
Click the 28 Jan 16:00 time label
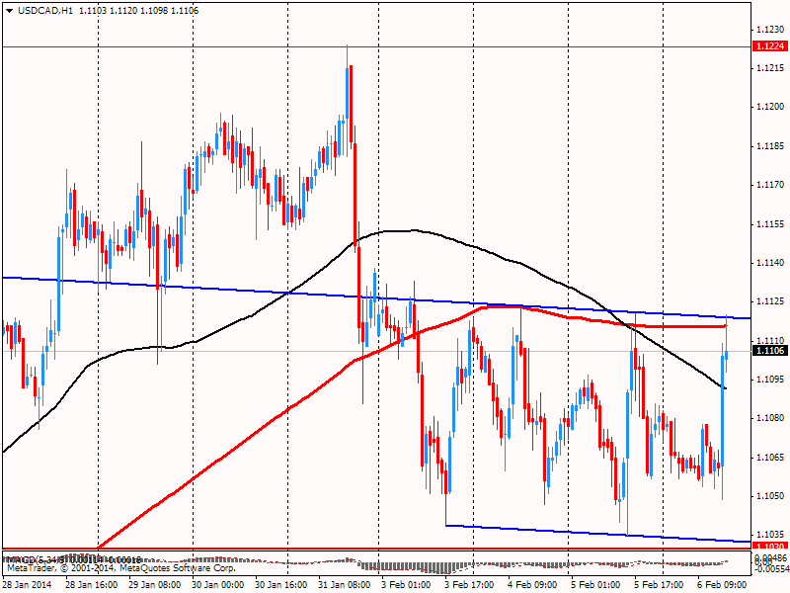(x=92, y=585)
